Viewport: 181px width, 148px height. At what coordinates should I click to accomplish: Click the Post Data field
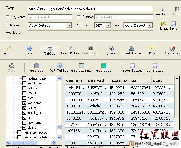click(90, 33)
